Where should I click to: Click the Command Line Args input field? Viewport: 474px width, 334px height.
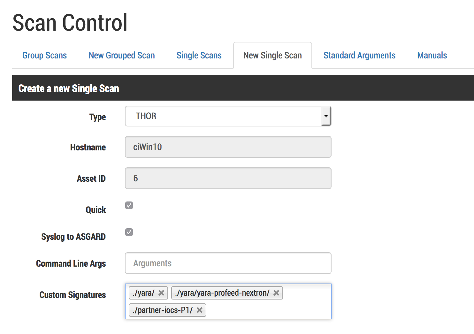point(228,263)
